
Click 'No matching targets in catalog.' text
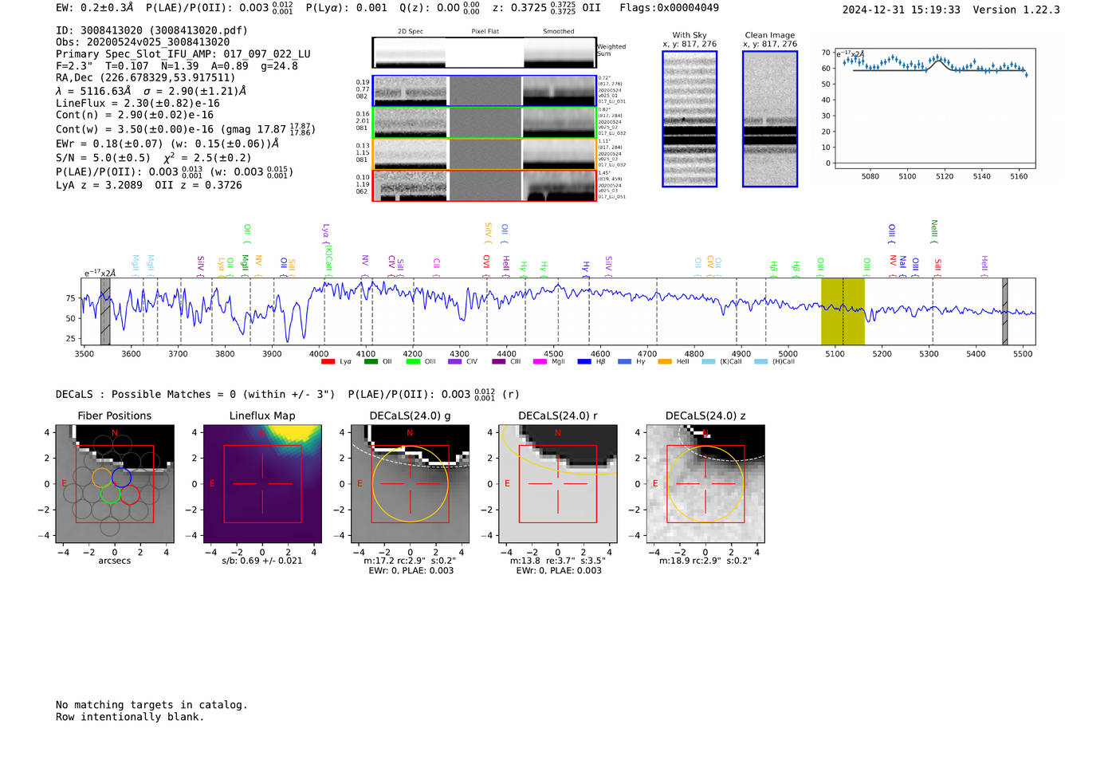[151, 705]
